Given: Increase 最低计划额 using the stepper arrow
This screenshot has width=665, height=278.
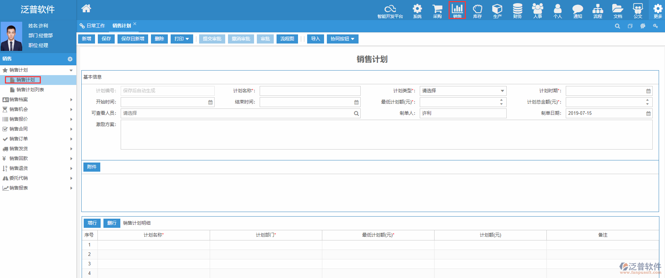Looking at the screenshot, I should point(501,100).
